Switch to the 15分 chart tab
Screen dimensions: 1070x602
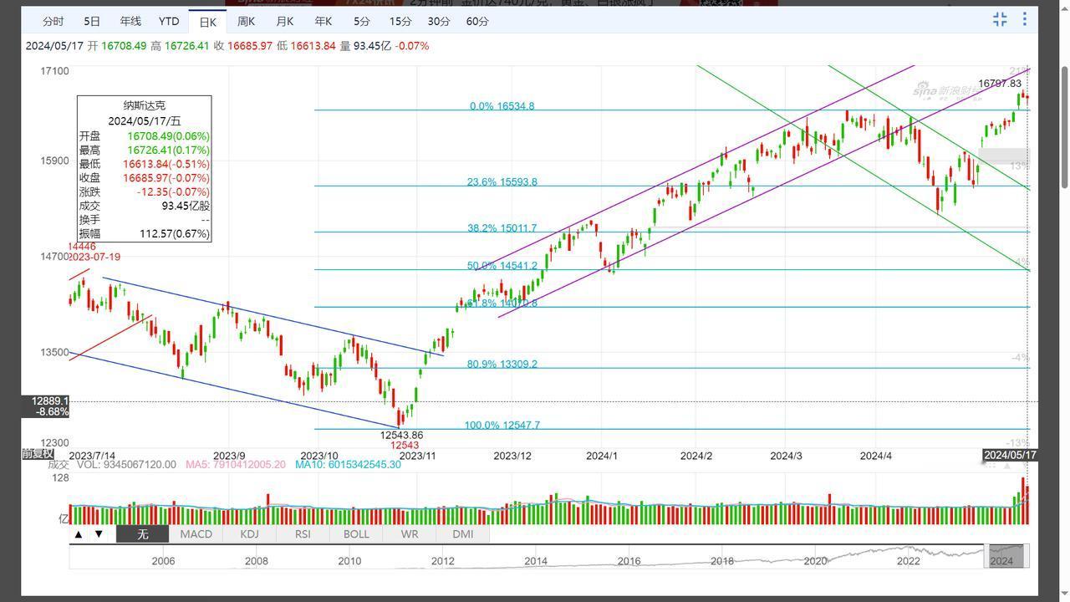coord(400,21)
